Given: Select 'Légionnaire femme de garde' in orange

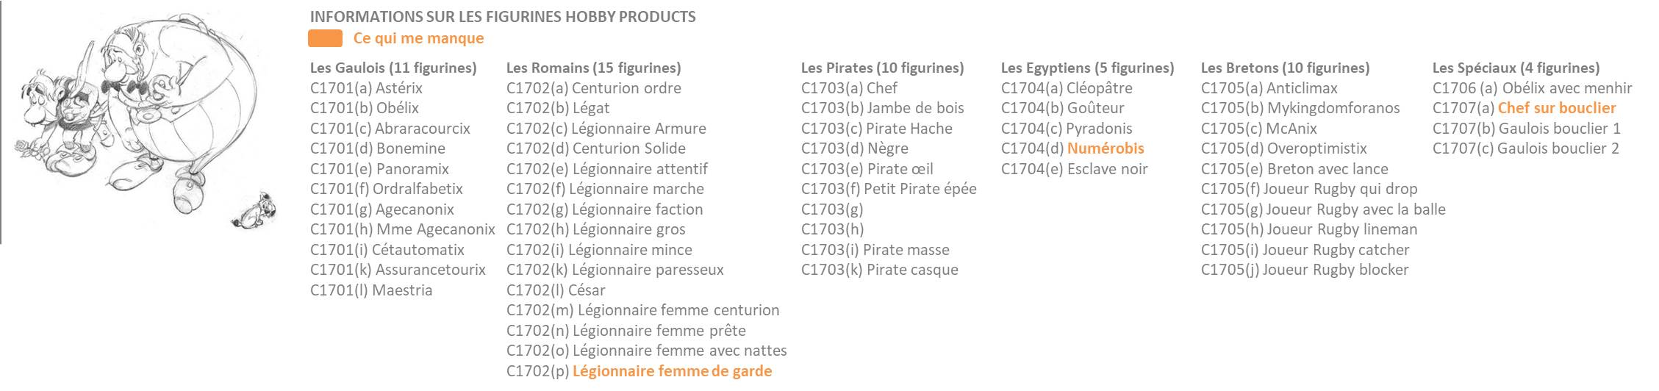Looking at the screenshot, I should (672, 371).
